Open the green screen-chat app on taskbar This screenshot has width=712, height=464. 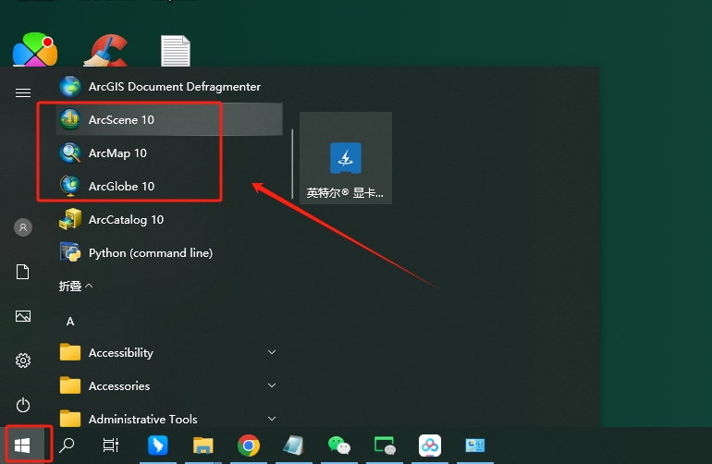tap(385, 446)
